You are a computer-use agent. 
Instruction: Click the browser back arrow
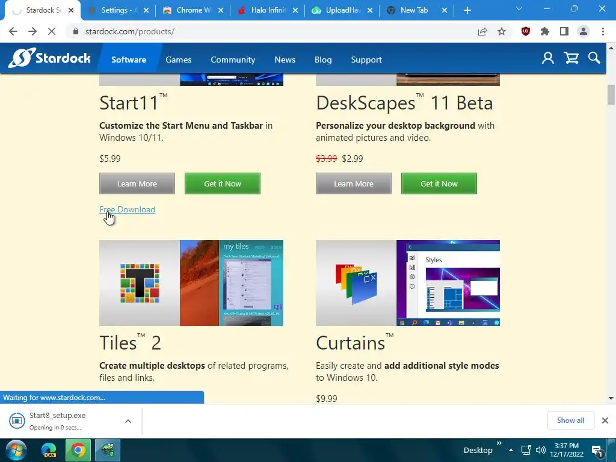13,31
